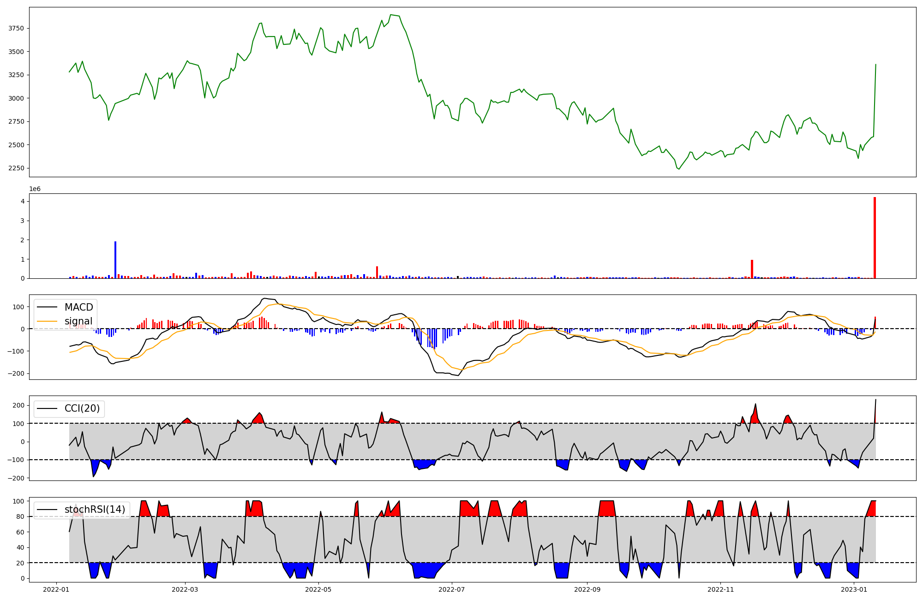The image size is (923, 600).
Task: Click the black MACD legend line sample
Action: [x=47, y=307]
